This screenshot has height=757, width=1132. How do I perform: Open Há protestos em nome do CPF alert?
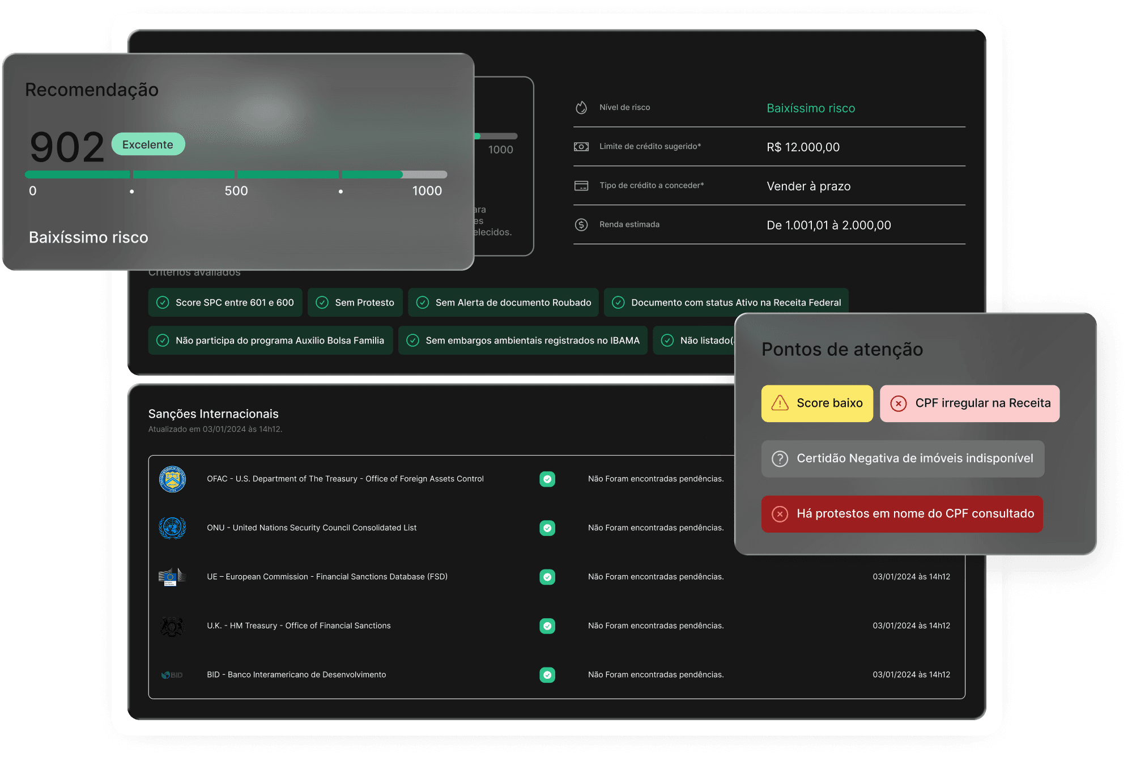902,514
